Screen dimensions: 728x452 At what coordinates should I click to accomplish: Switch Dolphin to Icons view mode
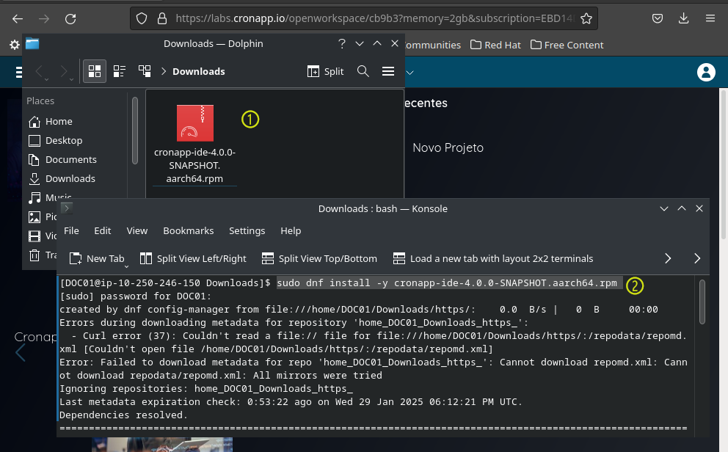[x=95, y=71]
